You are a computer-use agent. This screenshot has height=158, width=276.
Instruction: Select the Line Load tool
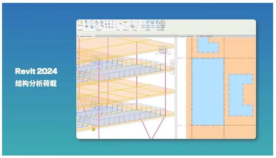148,24
